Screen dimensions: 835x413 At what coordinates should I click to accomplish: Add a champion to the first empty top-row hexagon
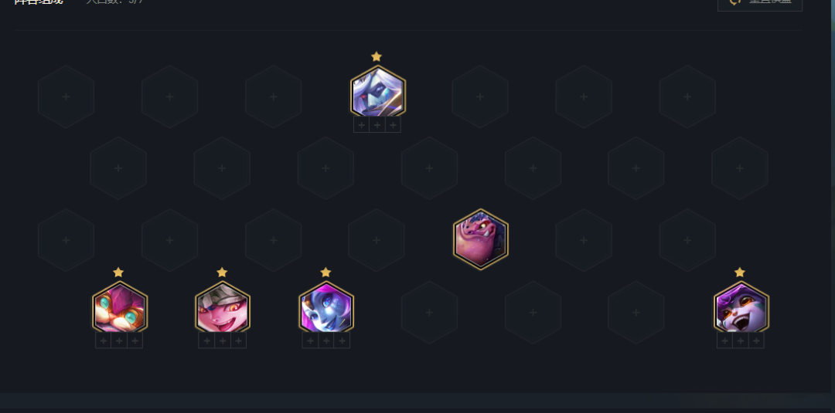click(x=66, y=96)
